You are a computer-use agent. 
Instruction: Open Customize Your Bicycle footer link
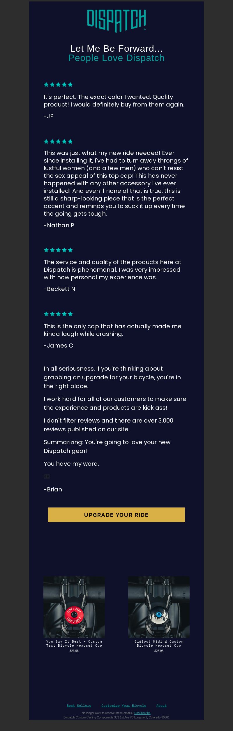(124, 706)
